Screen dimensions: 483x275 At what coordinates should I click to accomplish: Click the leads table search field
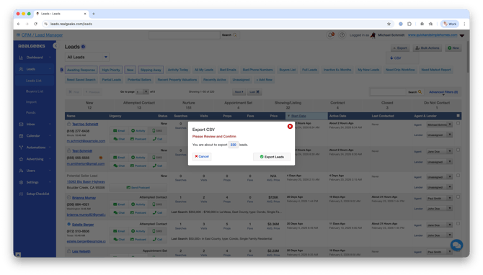pos(388,91)
